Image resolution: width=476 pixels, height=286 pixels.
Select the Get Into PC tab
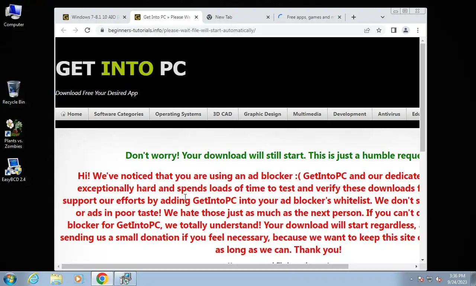coord(166,17)
